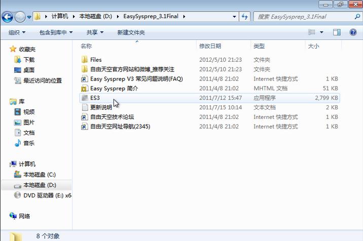Select the Easy Sysprep V3 常见问题说明(FAQ) shortcut icon
Screen dimensions: 363x241
click(x=85, y=79)
